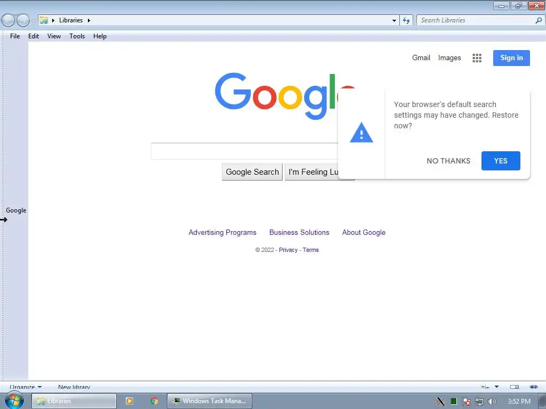The height and width of the screenshot is (409, 546).
Task: Click the Gmail link
Action: pos(421,58)
